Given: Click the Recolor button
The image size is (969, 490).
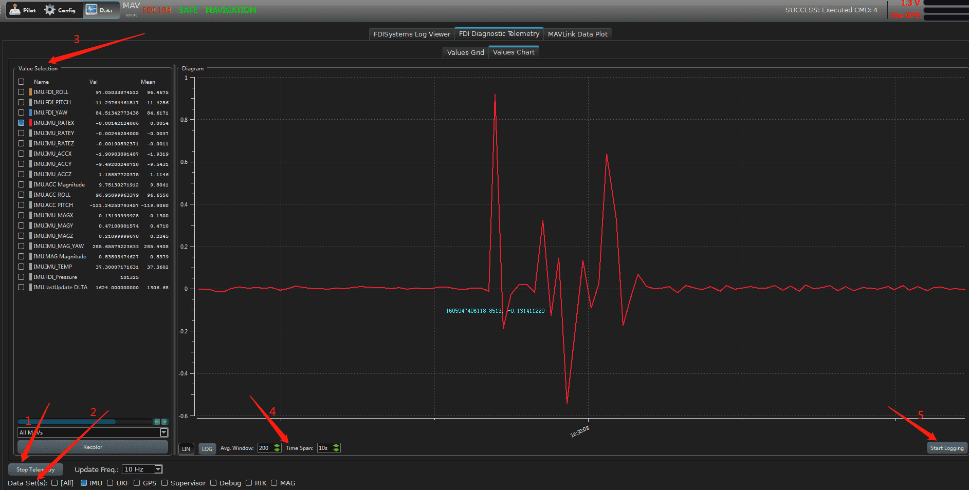Looking at the screenshot, I should [93, 447].
